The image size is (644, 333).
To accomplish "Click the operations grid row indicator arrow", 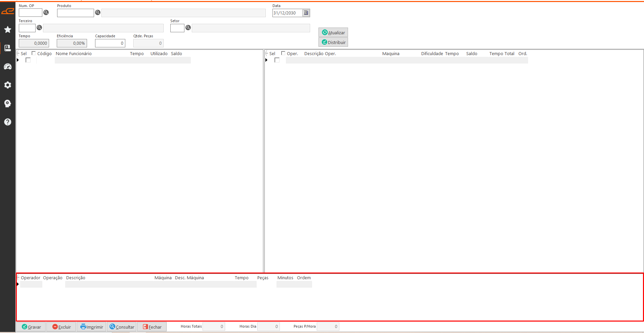I will (x=266, y=60).
